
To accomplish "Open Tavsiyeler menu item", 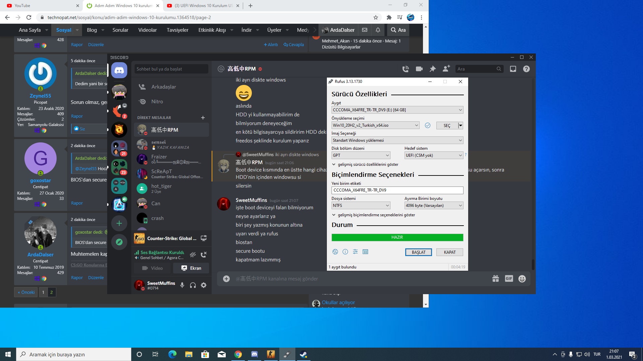I will point(177,30).
